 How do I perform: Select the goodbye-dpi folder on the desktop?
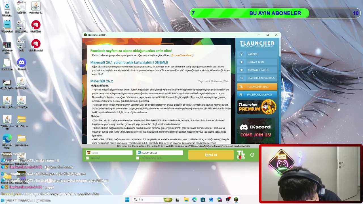pos(21,140)
